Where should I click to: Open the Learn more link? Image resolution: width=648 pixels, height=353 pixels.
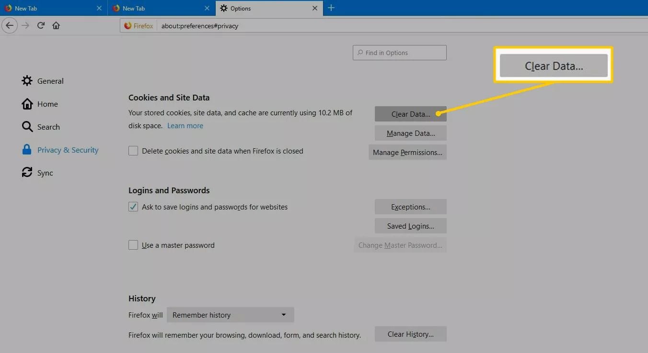[x=185, y=126]
